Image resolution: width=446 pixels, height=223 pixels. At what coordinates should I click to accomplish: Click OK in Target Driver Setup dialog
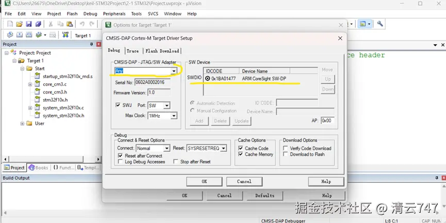coord(204,181)
